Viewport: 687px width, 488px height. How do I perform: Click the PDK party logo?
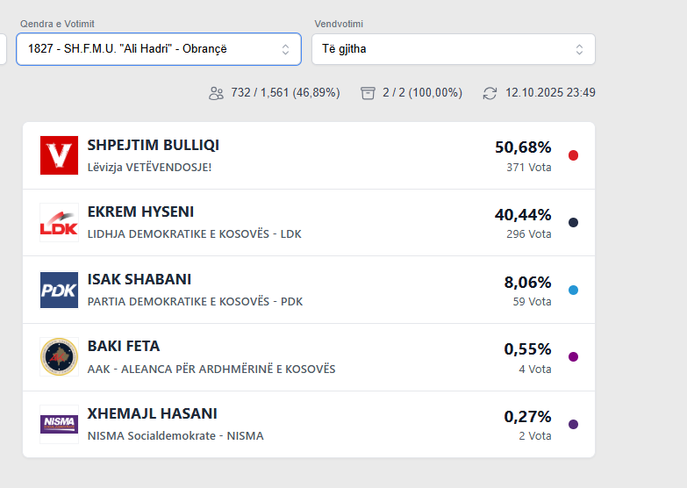59,290
